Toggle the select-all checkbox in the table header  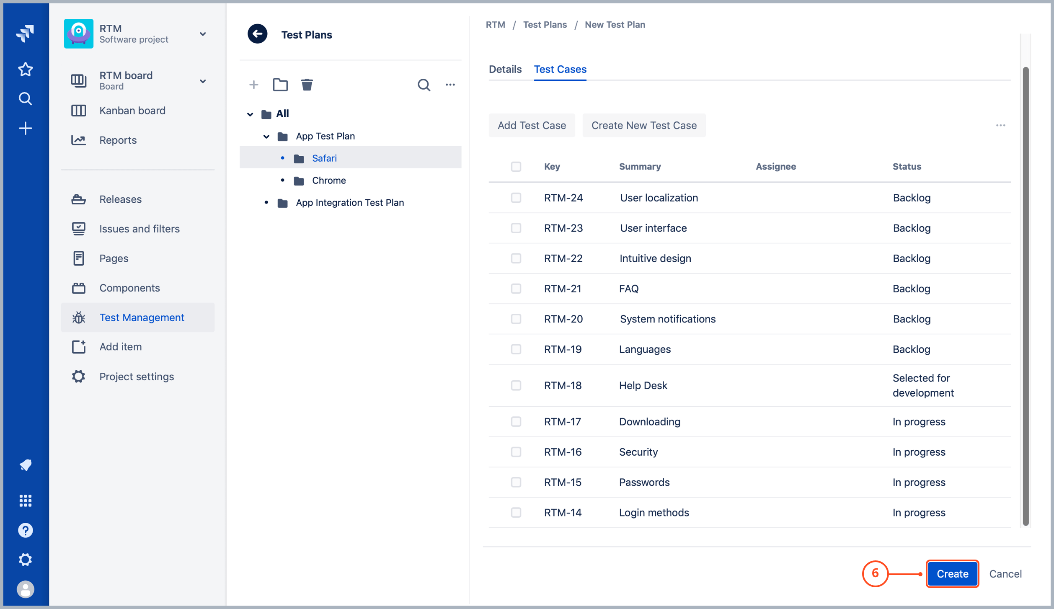point(516,167)
